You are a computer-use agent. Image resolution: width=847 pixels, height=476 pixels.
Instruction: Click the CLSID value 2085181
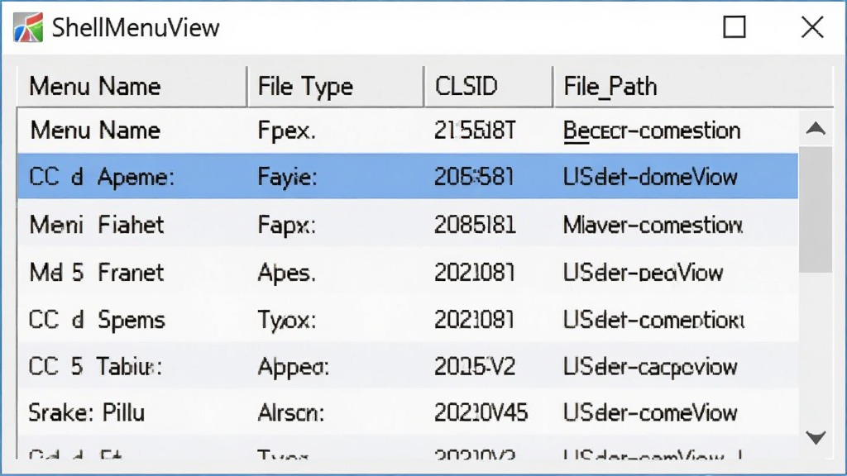click(475, 225)
